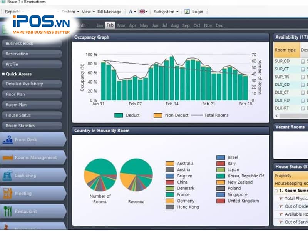
Task: Click the Meeting calendar icon
Action: point(8,193)
